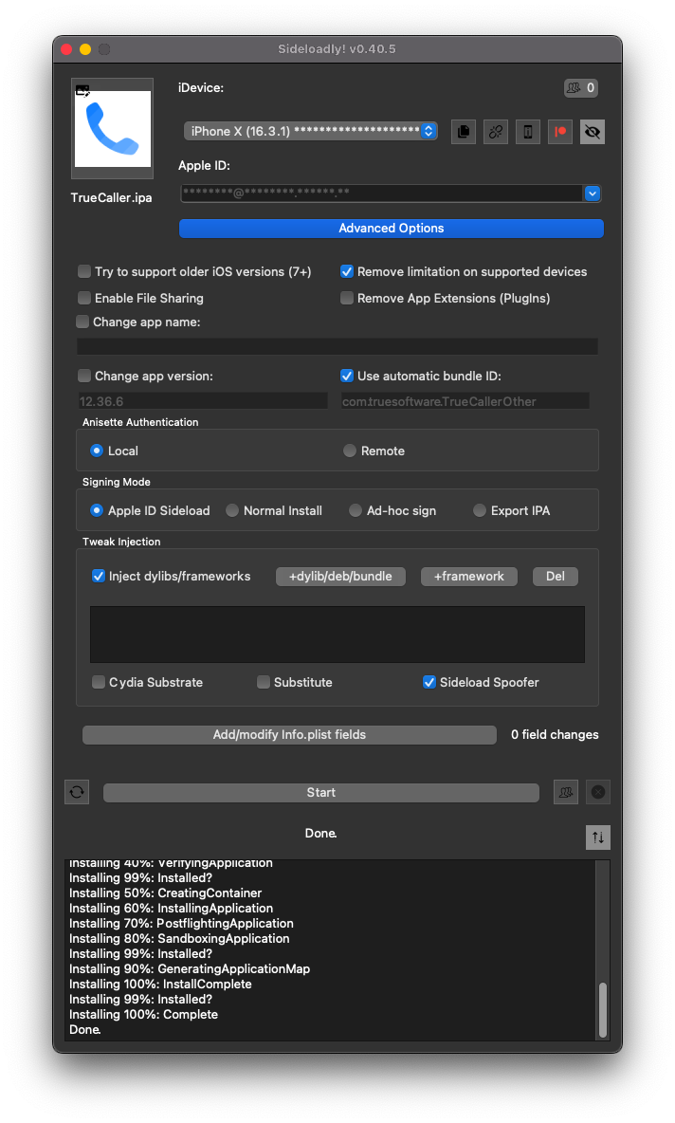Click the accounts icon beside Start
The width and height of the screenshot is (675, 1123).
pos(565,792)
